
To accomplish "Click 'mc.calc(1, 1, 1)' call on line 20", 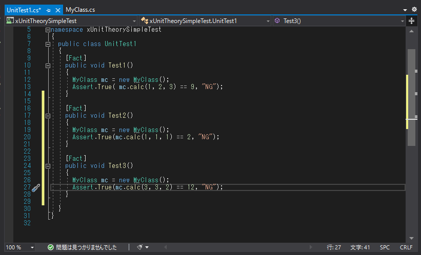I will (144, 137).
